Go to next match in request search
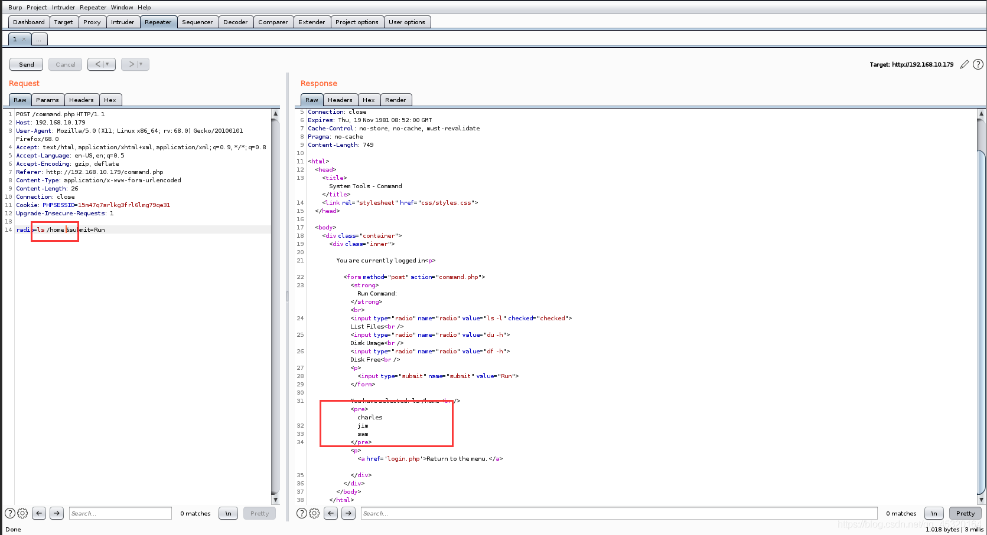The width and height of the screenshot is (987, 535). [x=57, y=513]
